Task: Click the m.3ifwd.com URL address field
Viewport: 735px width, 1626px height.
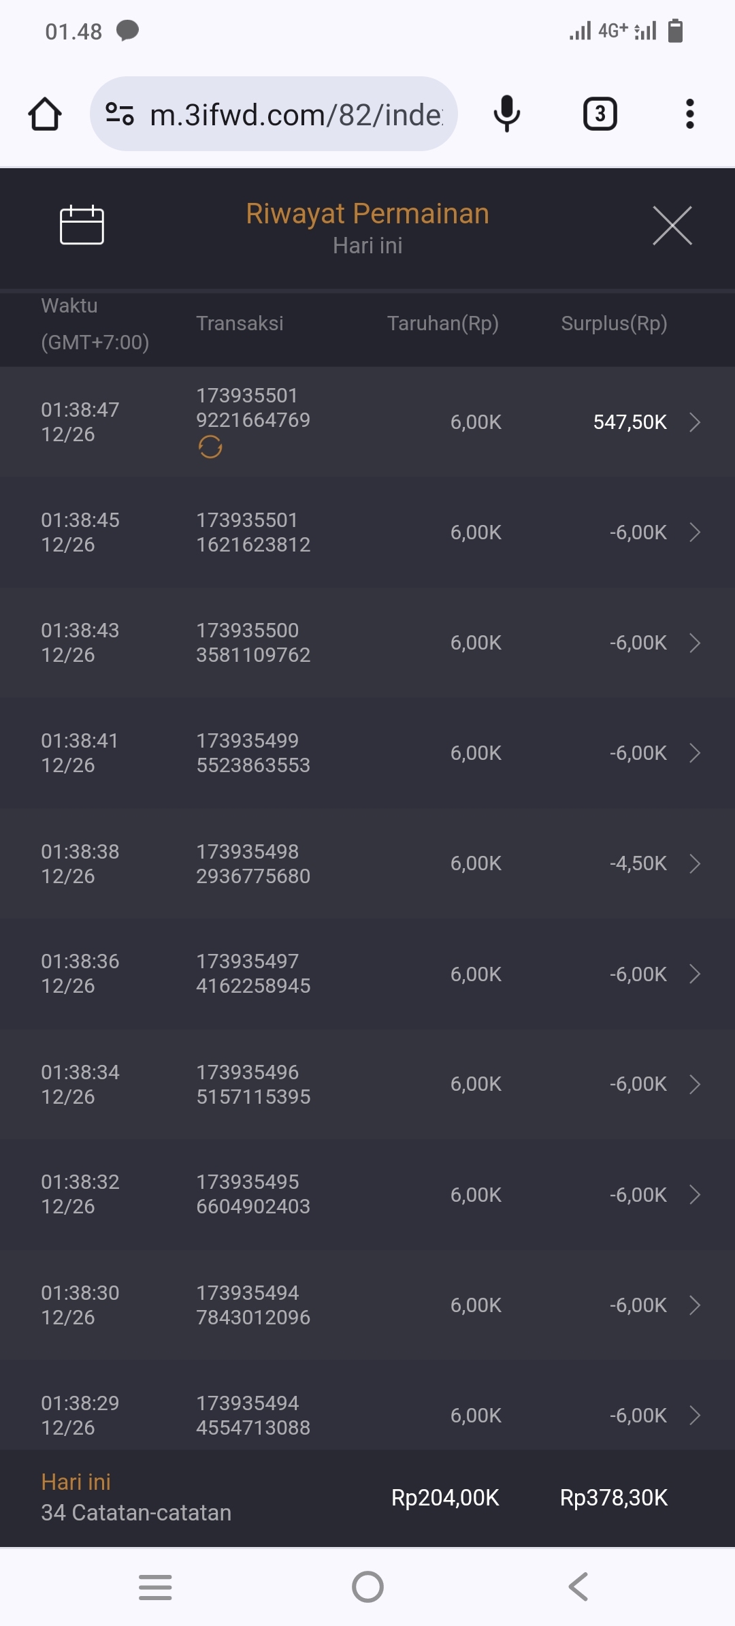Action: [296, 114]
